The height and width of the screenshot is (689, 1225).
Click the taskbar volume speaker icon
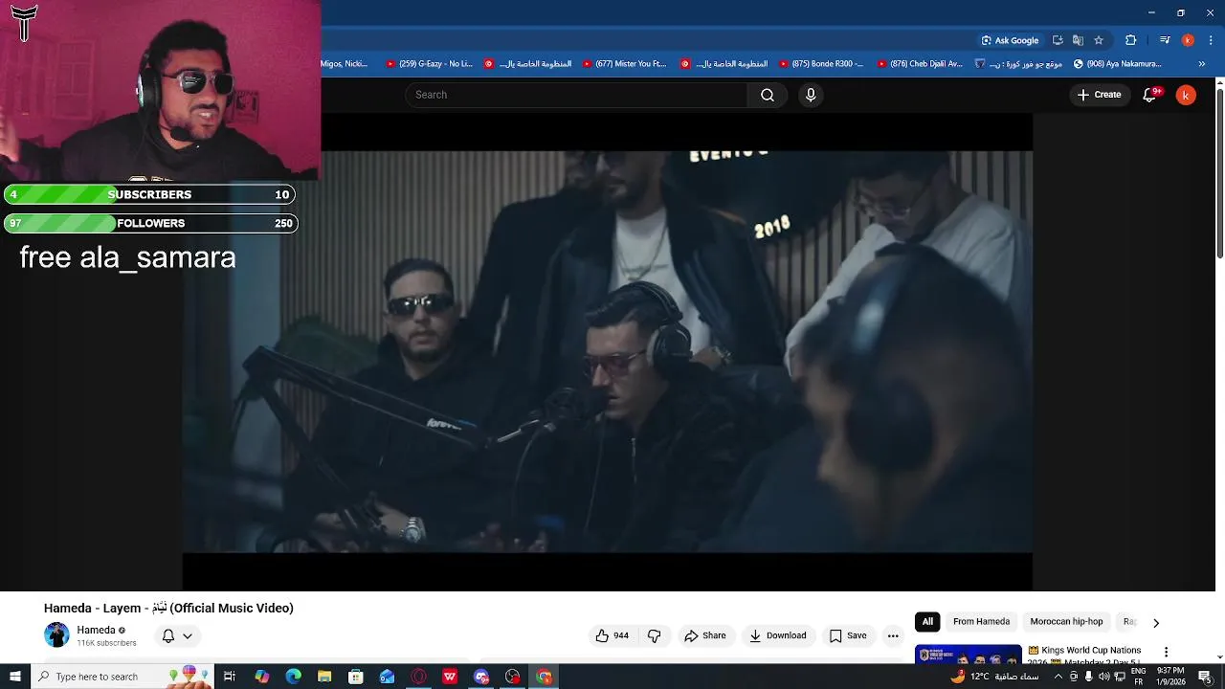[x=1103, y=677]
